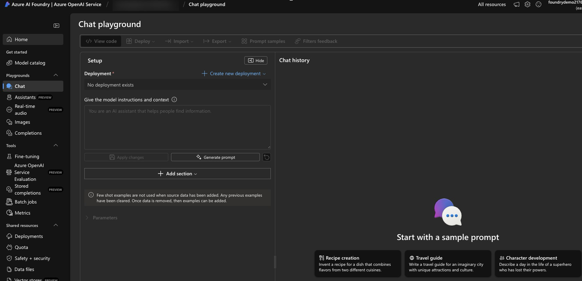Open the Deploy toolbar dropdown
The width and height of the screenshot is (582, 281).
(x=141, y=41)
